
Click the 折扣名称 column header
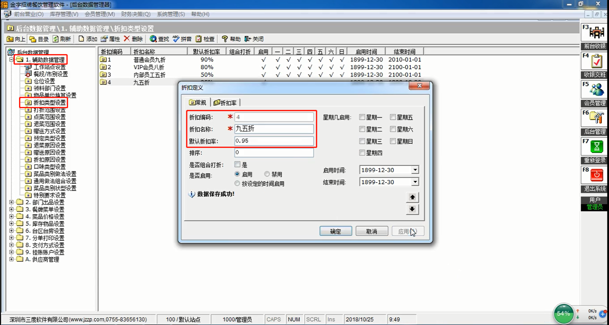pos(159,52)
